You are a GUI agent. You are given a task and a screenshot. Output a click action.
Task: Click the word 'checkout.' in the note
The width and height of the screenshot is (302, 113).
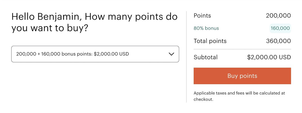pyautogui.click(x=203, y=99)
